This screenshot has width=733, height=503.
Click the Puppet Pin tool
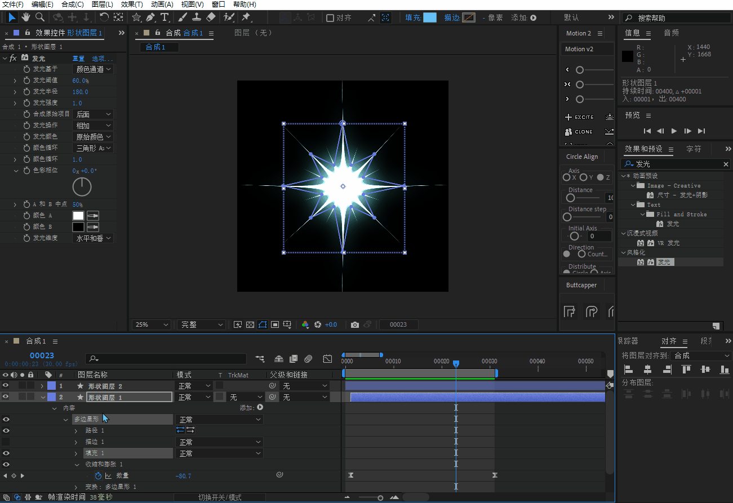(x=246, y=17)
